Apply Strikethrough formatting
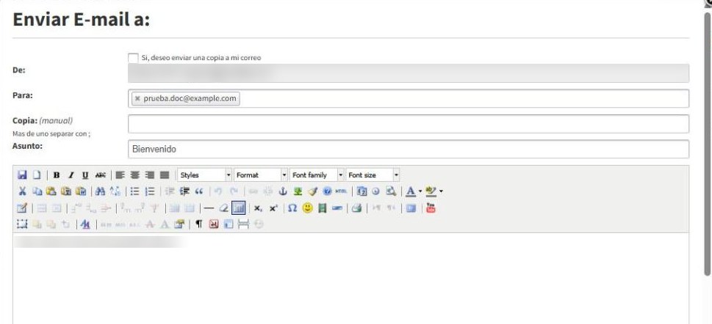The height and width of the screenshot is (324, 712). pos(101,175)
